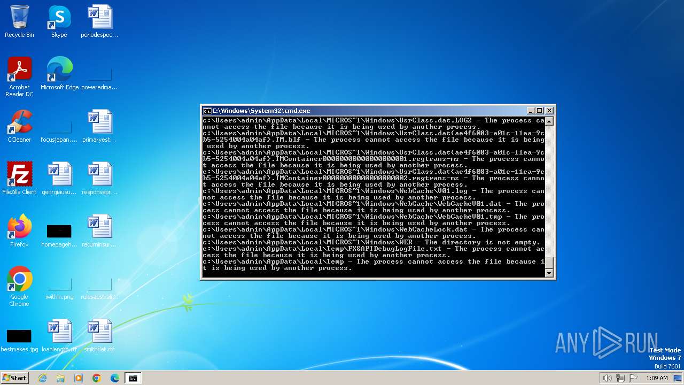Screen dimensions: 684x385
Task: Click the Show desktop button
Action: pos(678,378)
